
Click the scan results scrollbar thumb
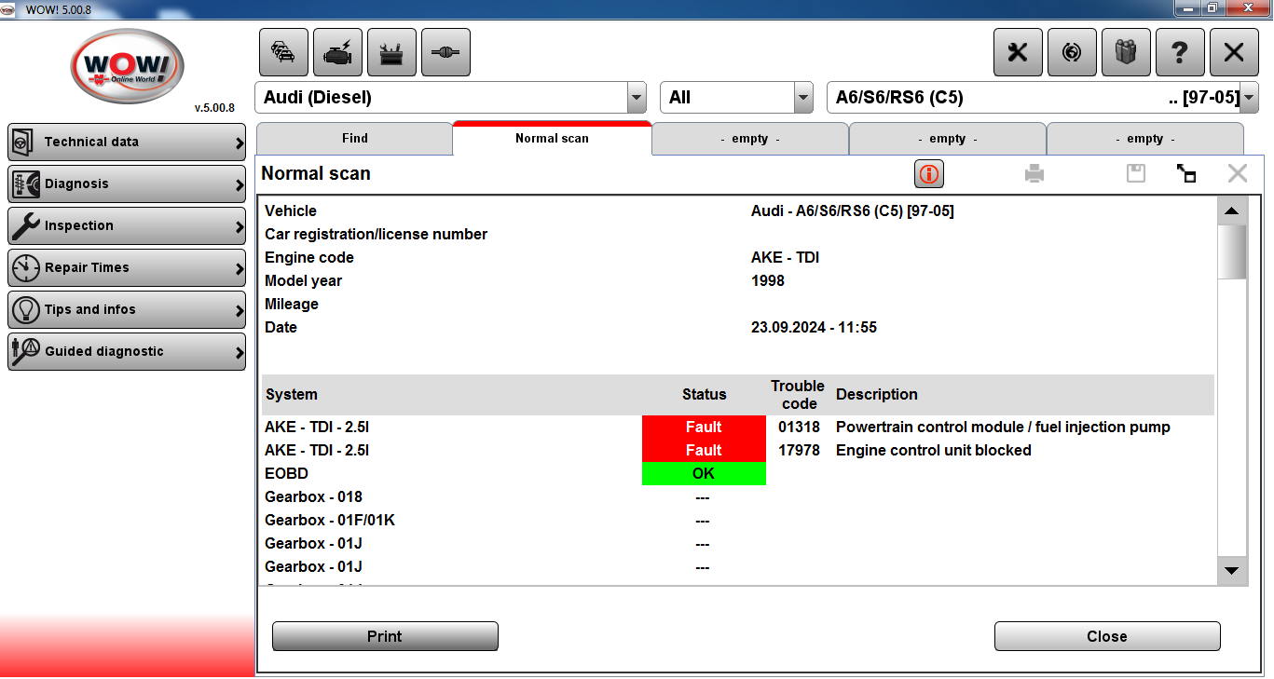[x=1232, y=251]
